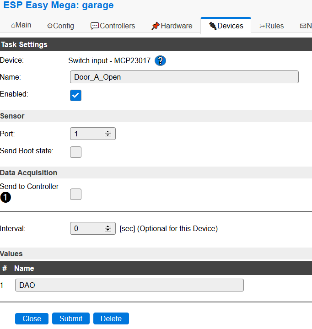This screenshot has height=329, width=312.
Task: Go to the Hardware tab
Action: [172, 26]
